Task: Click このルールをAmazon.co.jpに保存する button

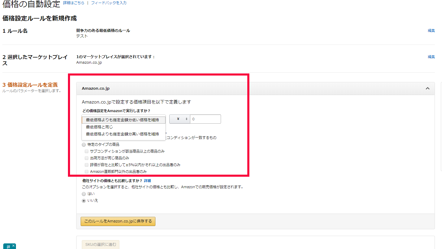Action: tap(118, 221)
